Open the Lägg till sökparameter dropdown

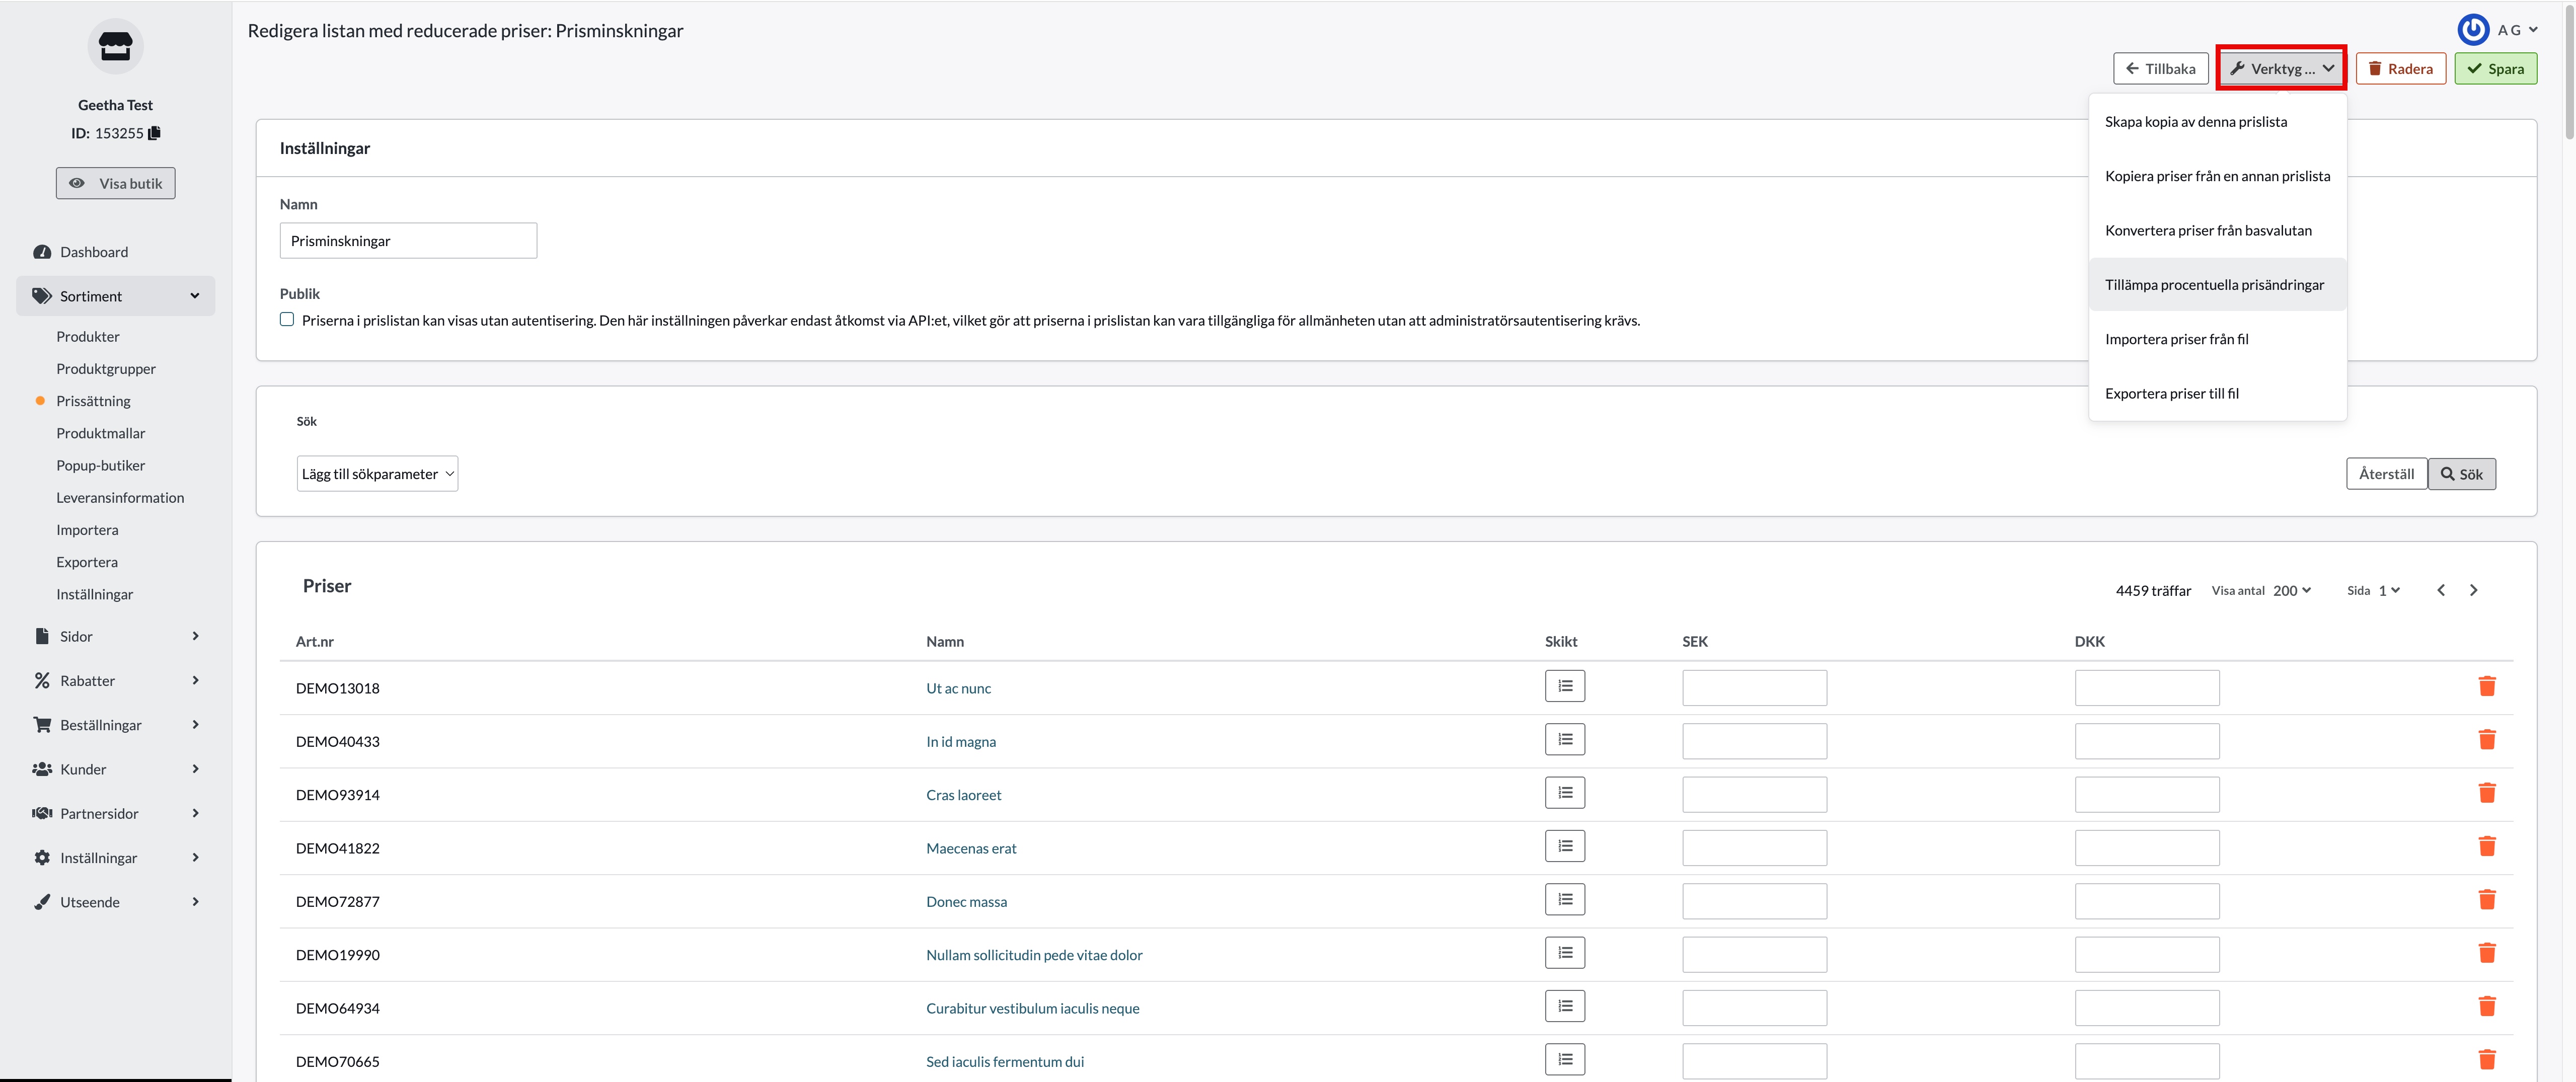point(377,474)
